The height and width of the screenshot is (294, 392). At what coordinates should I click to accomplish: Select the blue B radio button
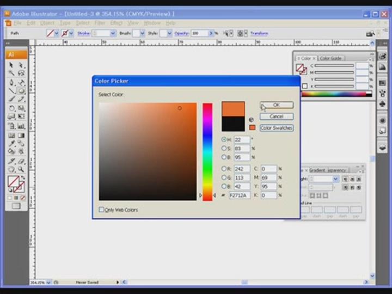(224, 186)
